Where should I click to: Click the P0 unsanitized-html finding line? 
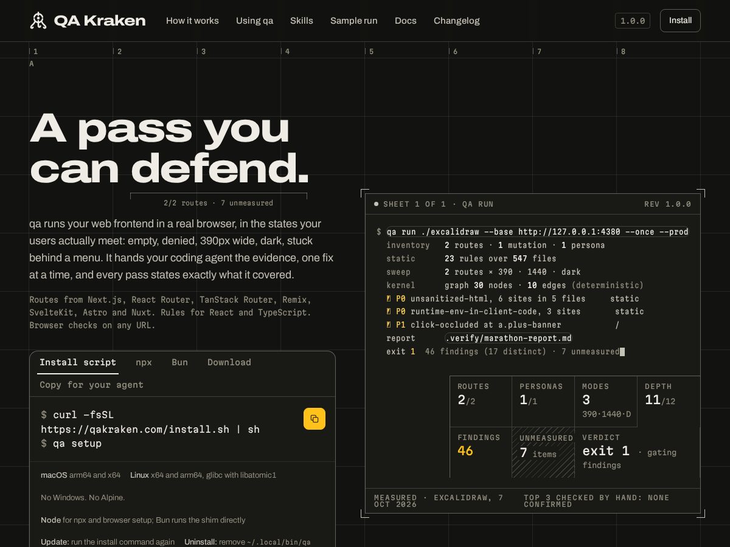512,298
